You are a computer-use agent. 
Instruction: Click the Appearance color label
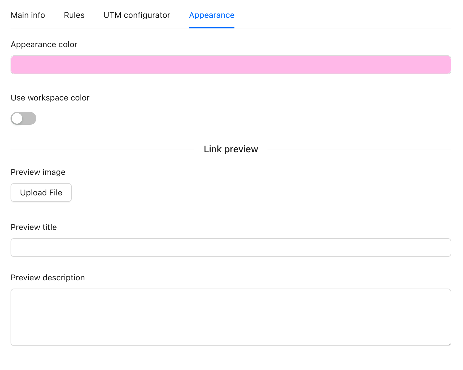point(44,45)
